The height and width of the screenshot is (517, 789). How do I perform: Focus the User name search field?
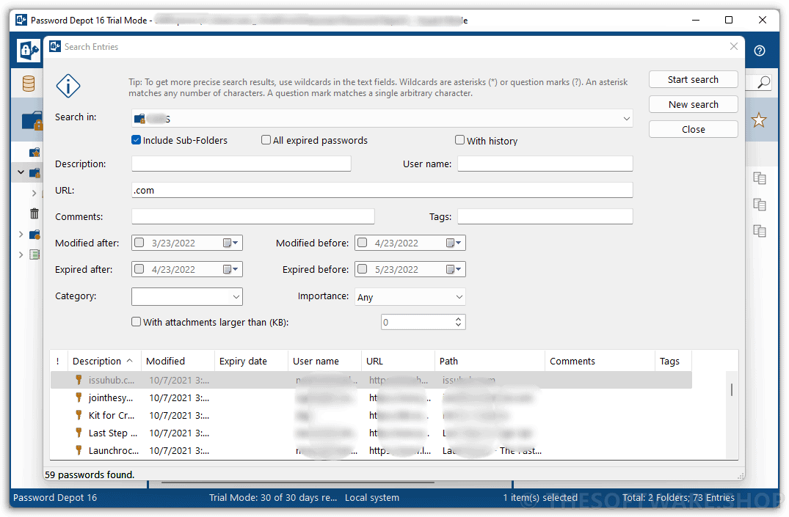(545, 164)
